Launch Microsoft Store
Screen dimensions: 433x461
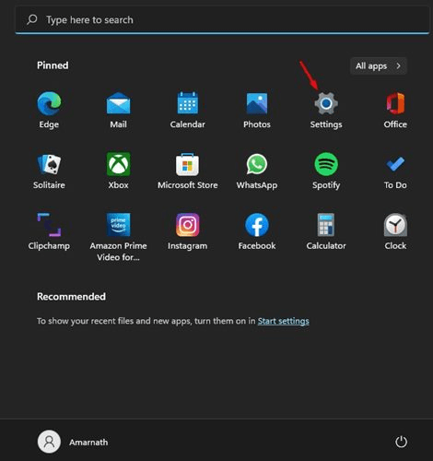tap(188, 171)
